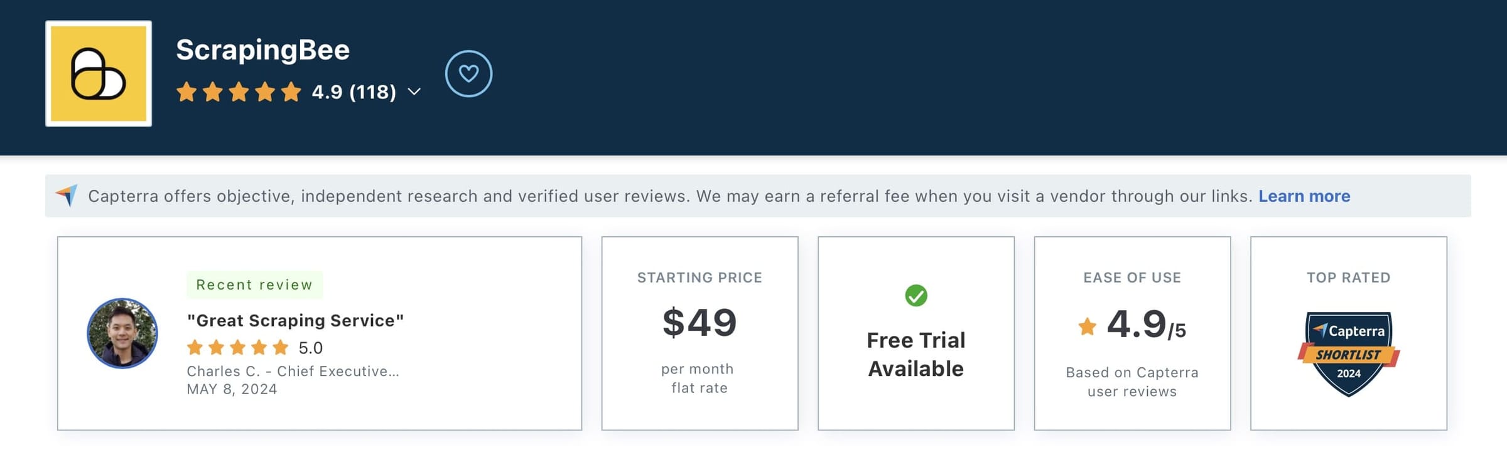Viewport: 1507px width, 470px height.
Task: Click the review title Great Scraping Service
Action: point(295,320)
